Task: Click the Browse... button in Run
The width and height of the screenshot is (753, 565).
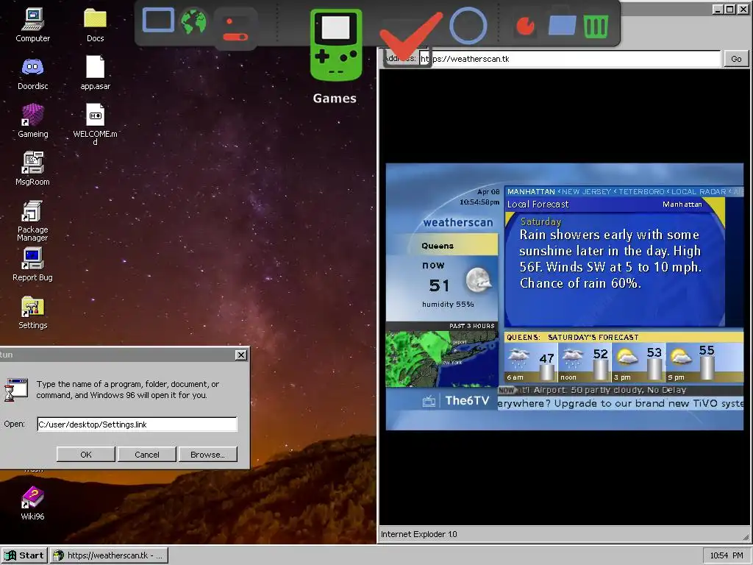Action: [x=207, y=455]
